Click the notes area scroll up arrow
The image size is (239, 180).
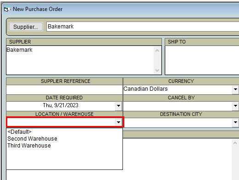click(235, 143)
